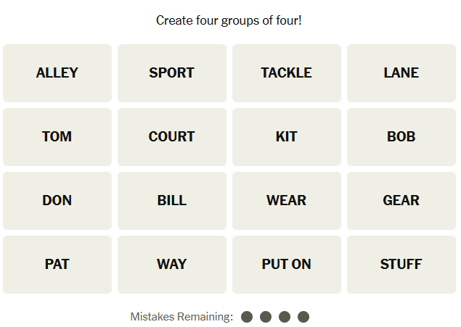This screenshot has height=327, width=461.
Task: Click the leftmost mistakes remaining dot
Action: click(247, 317)
